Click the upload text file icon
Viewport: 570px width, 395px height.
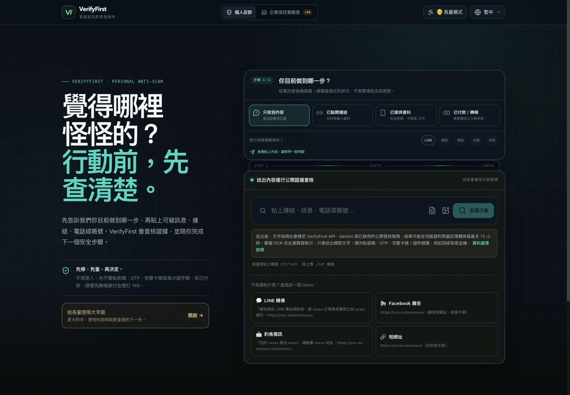click(432, 211)
